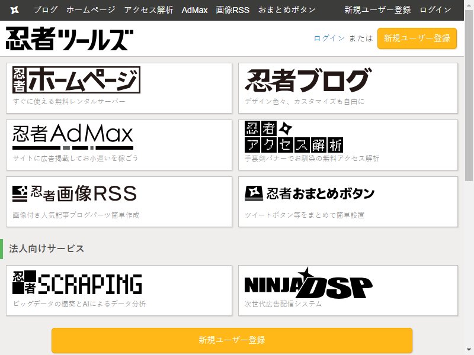Click text サイトに広告掲載してお小遣いを稼ごう

pyautogui.click(x=75, y=158)
